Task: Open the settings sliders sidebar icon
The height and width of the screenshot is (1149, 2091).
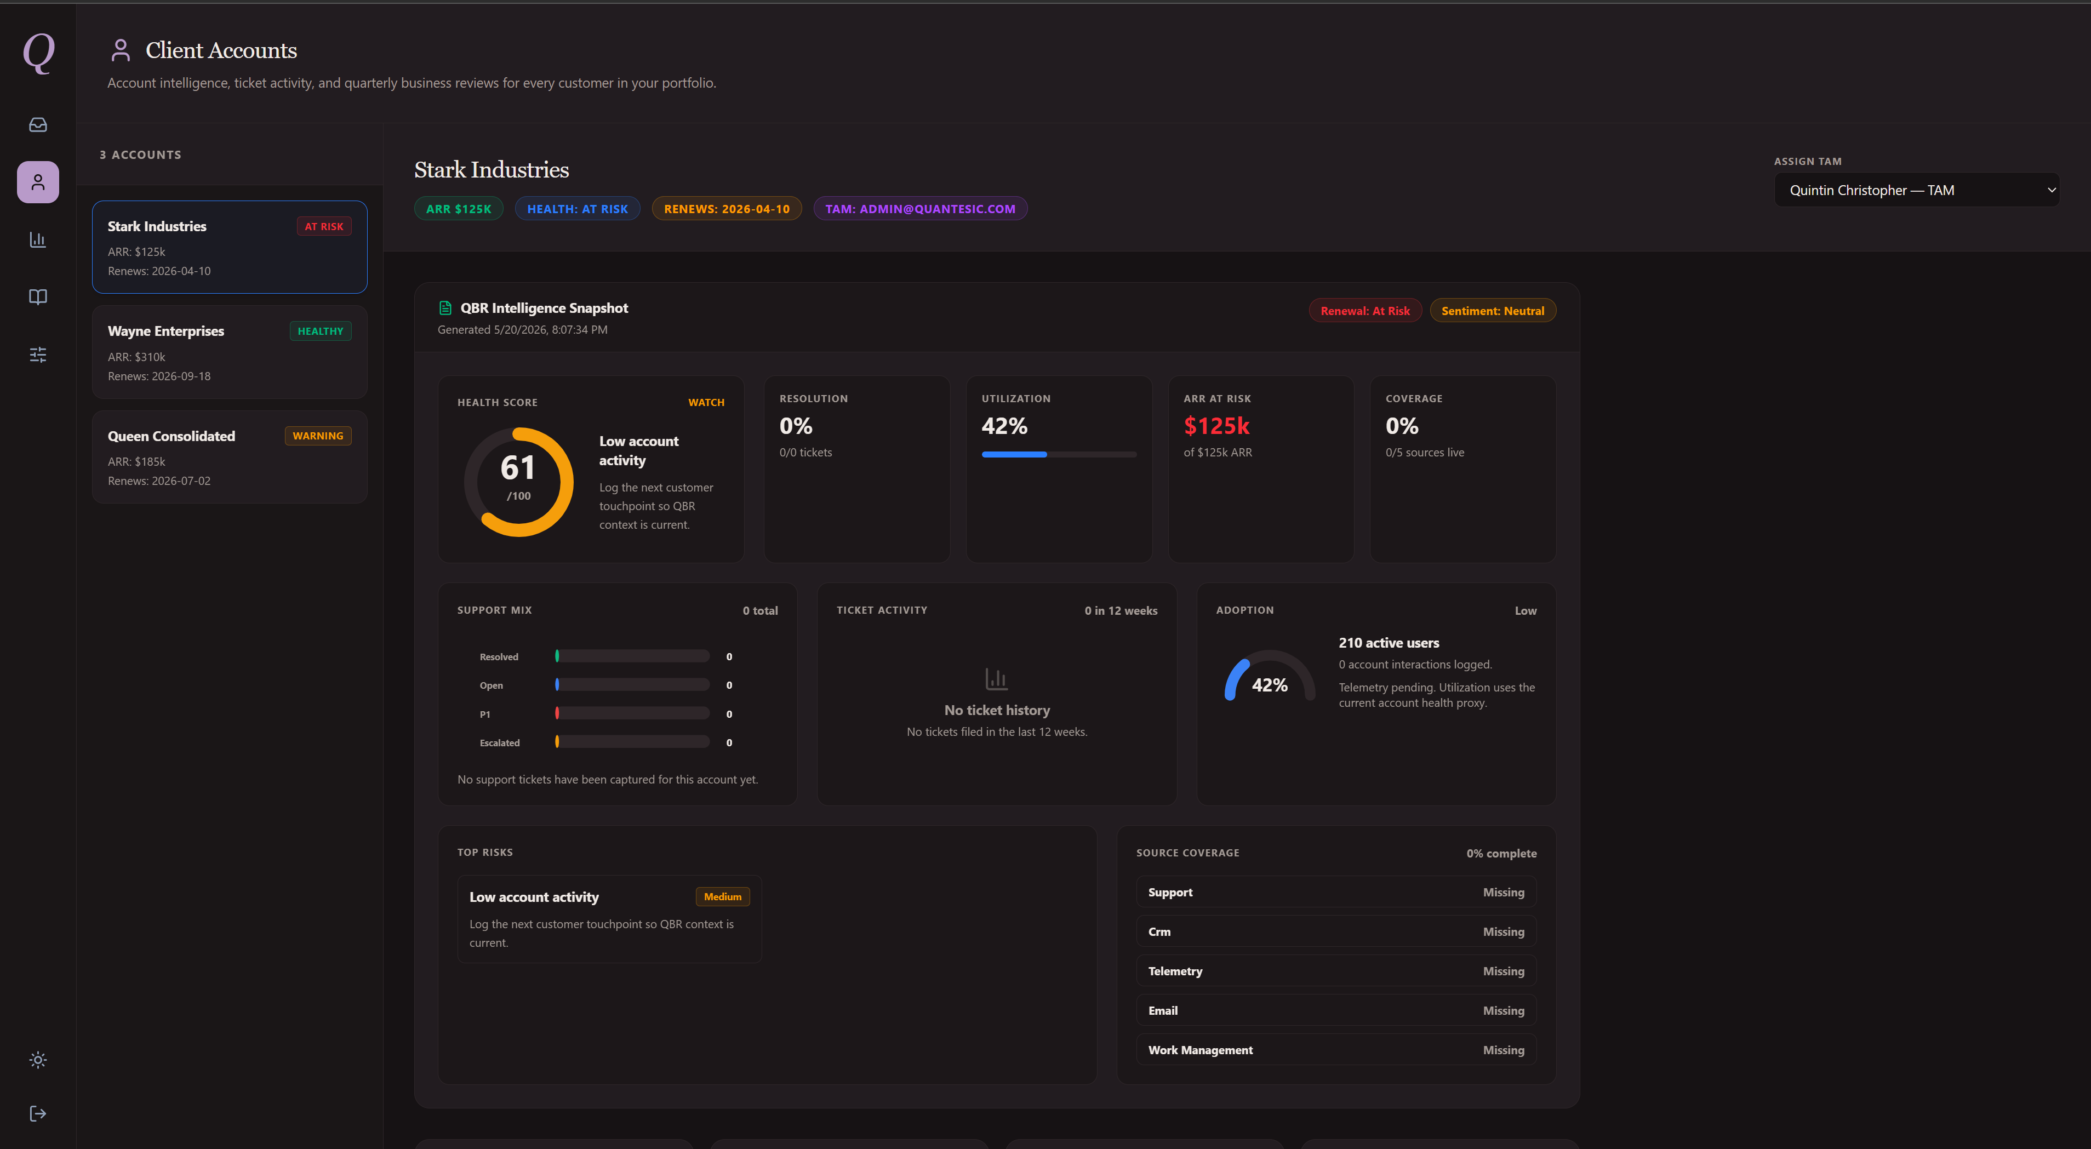Action: [x=38, y=355]
